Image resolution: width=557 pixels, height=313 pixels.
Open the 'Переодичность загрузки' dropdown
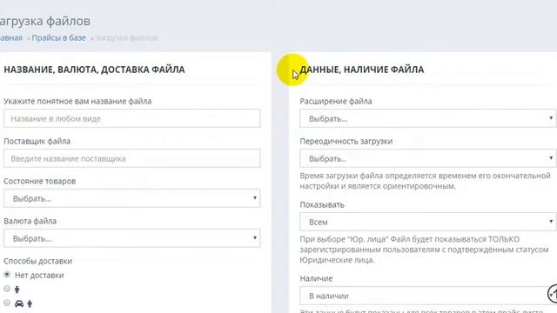[x=428, y=158]
